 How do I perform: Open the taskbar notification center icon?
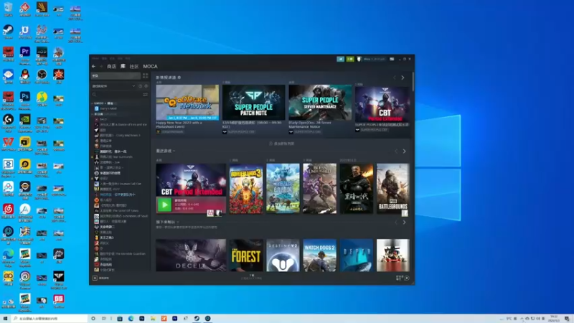click(567, 319)
